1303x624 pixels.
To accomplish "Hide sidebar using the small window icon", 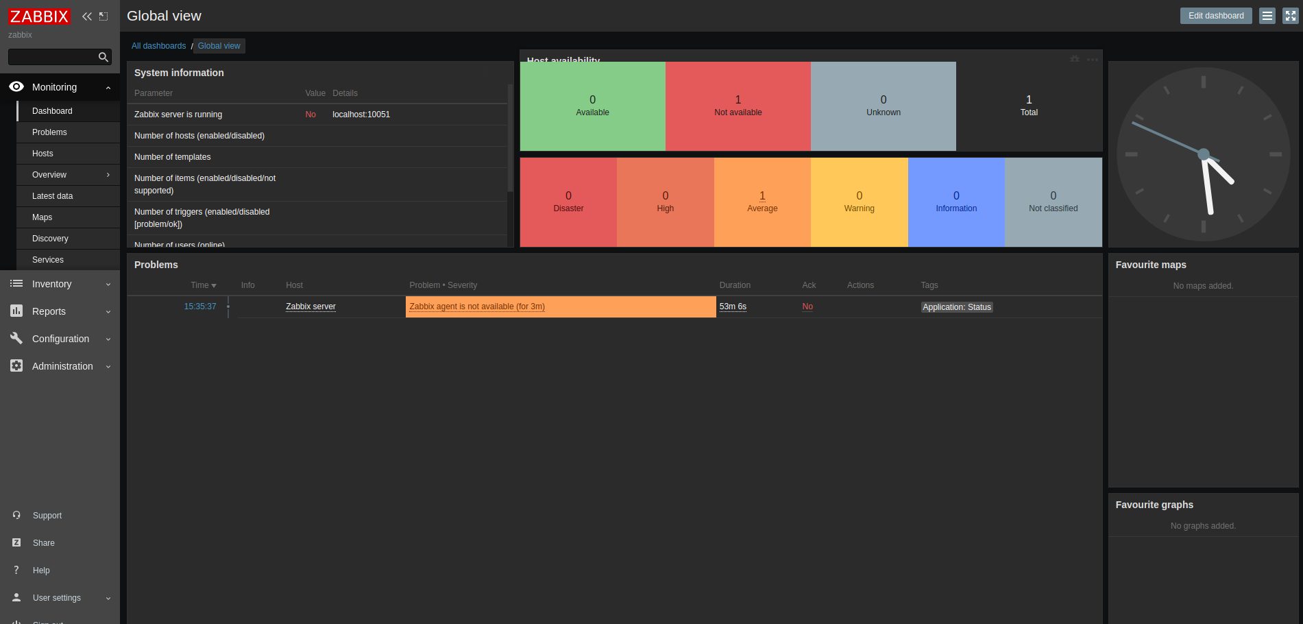I will pos(103,16).
